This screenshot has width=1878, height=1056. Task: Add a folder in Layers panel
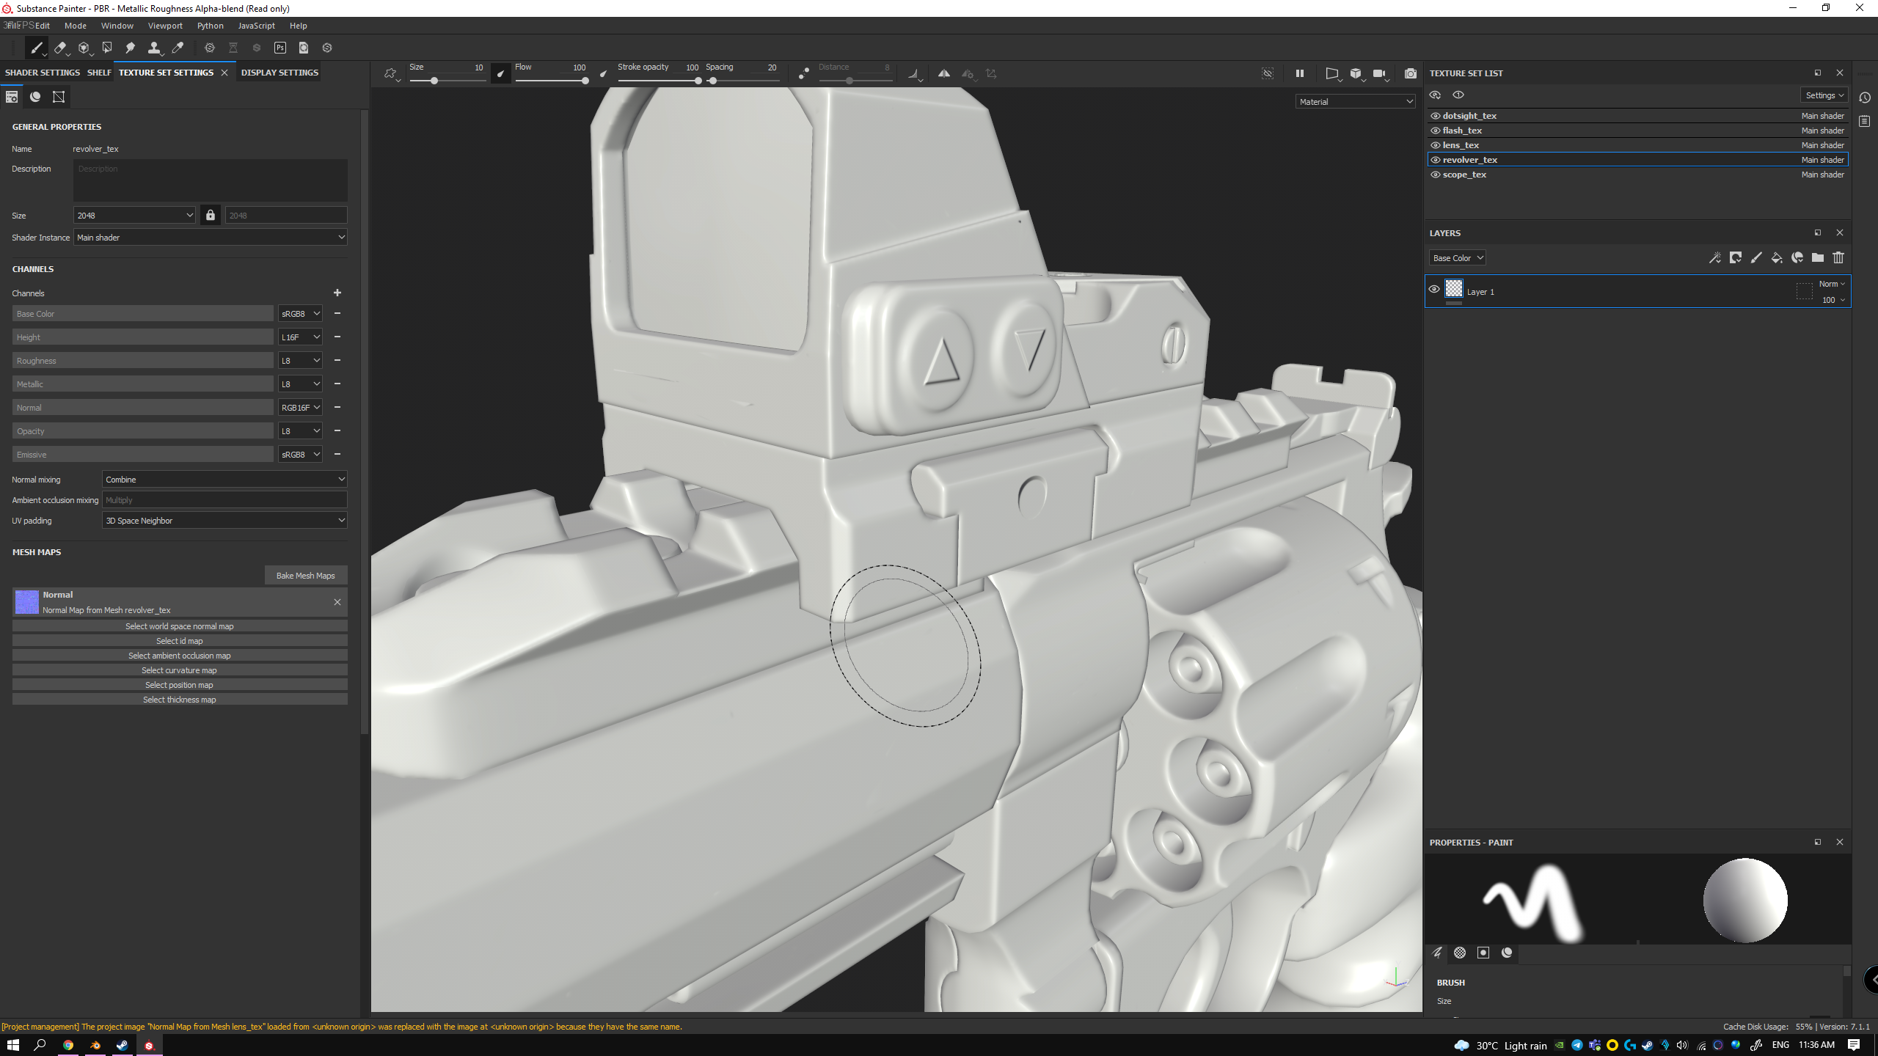pos(1817,257)
